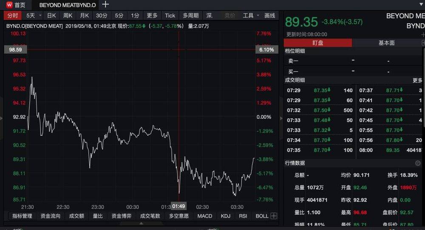Switch to the 基本面 tab
This screenshot has width=425, height=230.
coord(386,43)
